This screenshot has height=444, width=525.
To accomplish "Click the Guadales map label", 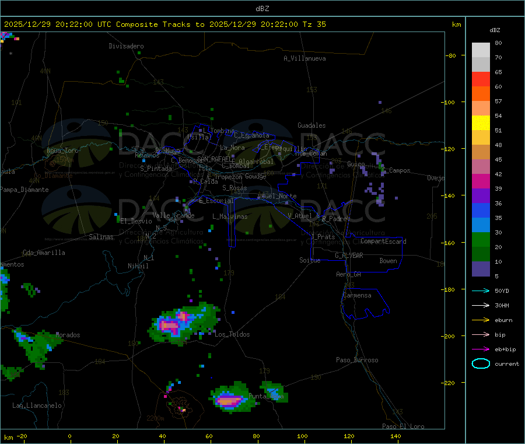I will (x=311, y=125).
